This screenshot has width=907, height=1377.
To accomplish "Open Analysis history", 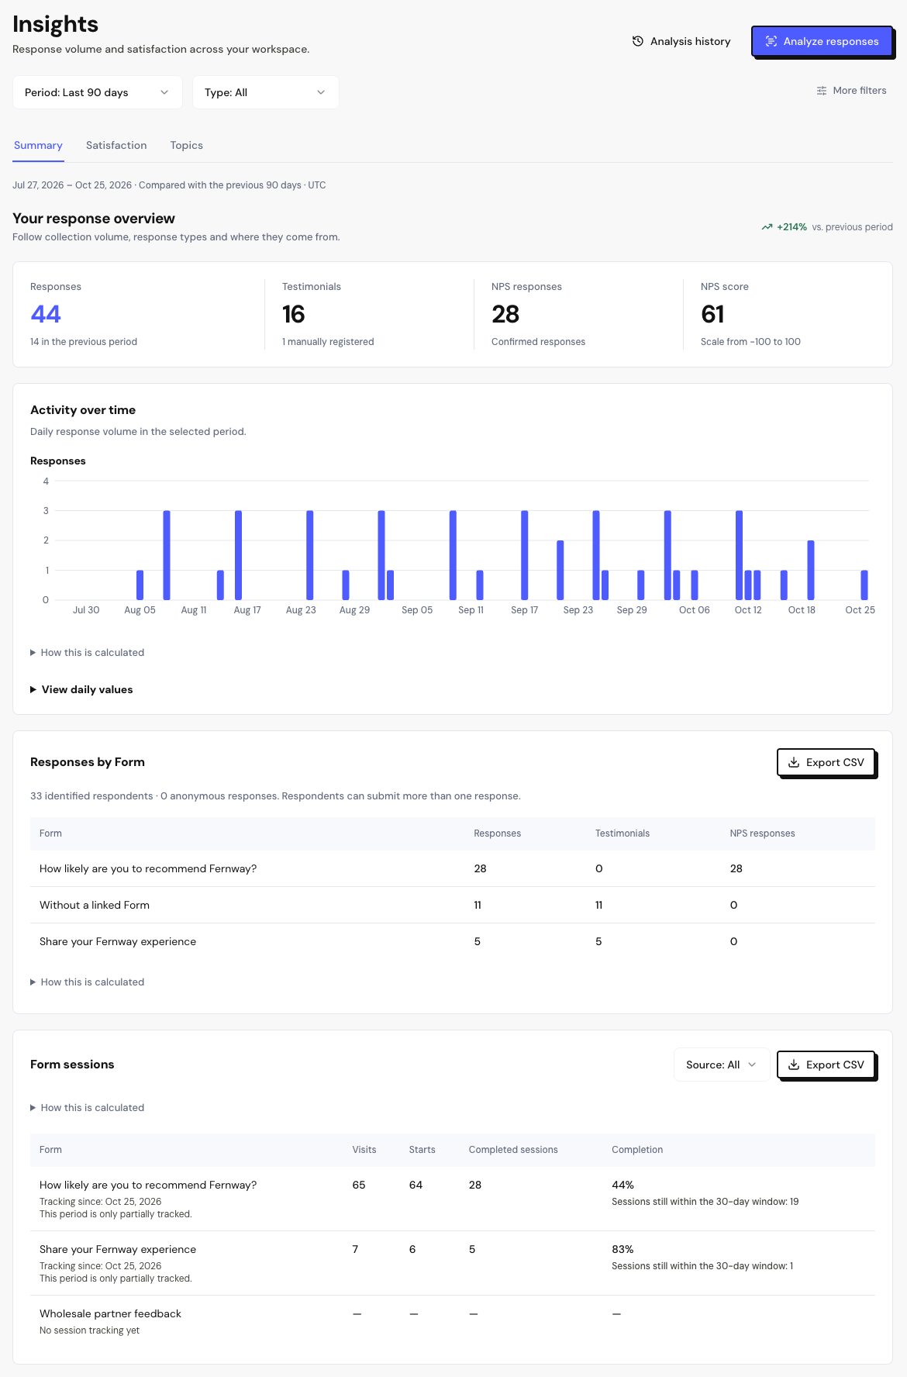I will (681, 41).
